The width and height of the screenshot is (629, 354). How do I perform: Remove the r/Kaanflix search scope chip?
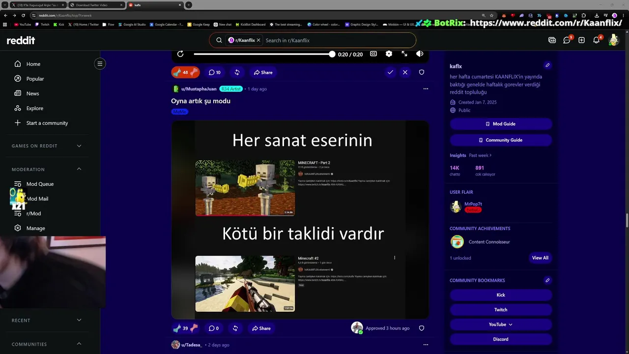(258, 40)
